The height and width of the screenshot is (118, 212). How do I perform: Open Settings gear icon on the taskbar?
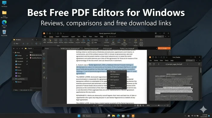coord(128,116)
